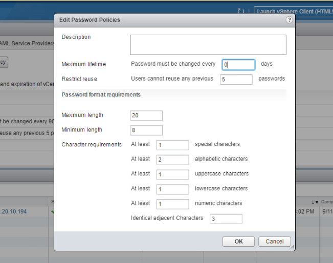Select the Minimum length input
This screenshot has height=263, width=333.
pyautogui.click(x=146, y=130)
